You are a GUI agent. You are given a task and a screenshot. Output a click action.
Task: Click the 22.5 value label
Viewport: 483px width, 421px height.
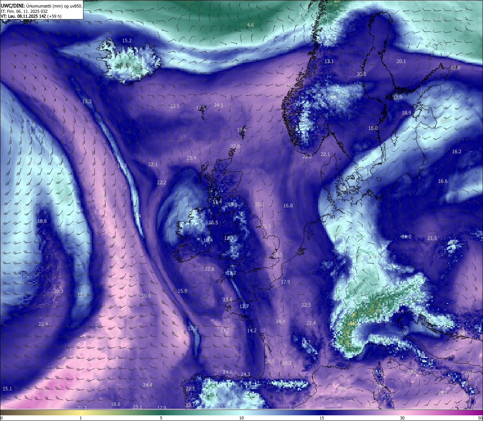(306, 305)
